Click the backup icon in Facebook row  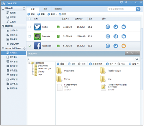pyautogui.click(x=116, y=46)
